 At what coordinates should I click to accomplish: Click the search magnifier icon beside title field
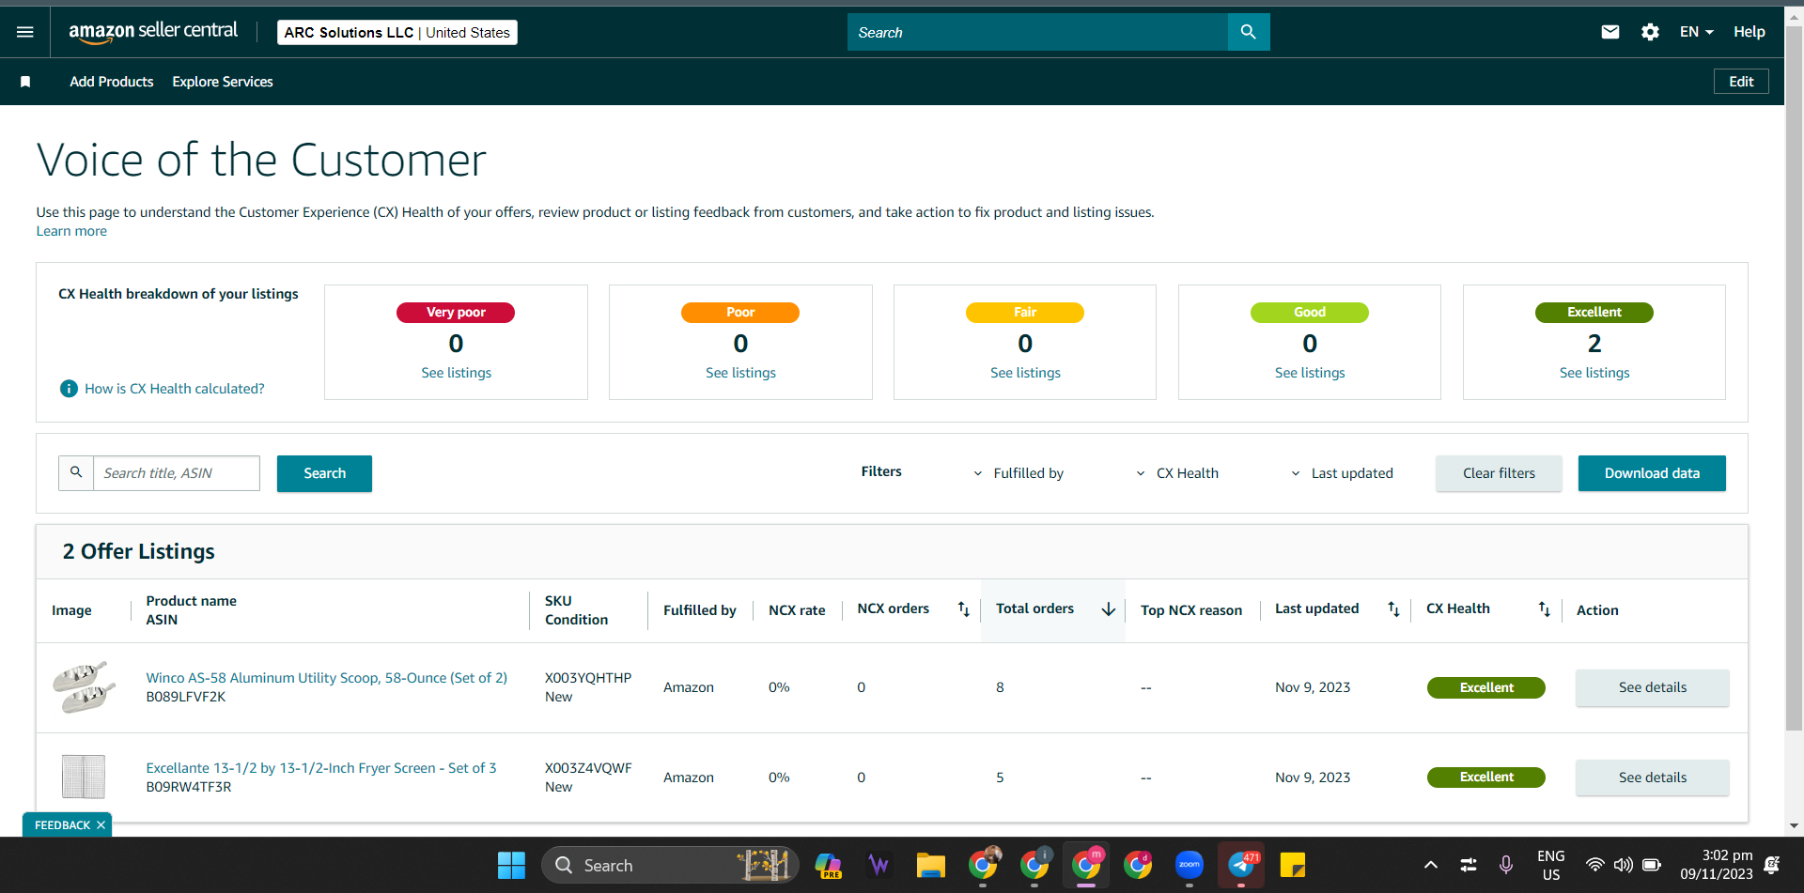(76, 473)
